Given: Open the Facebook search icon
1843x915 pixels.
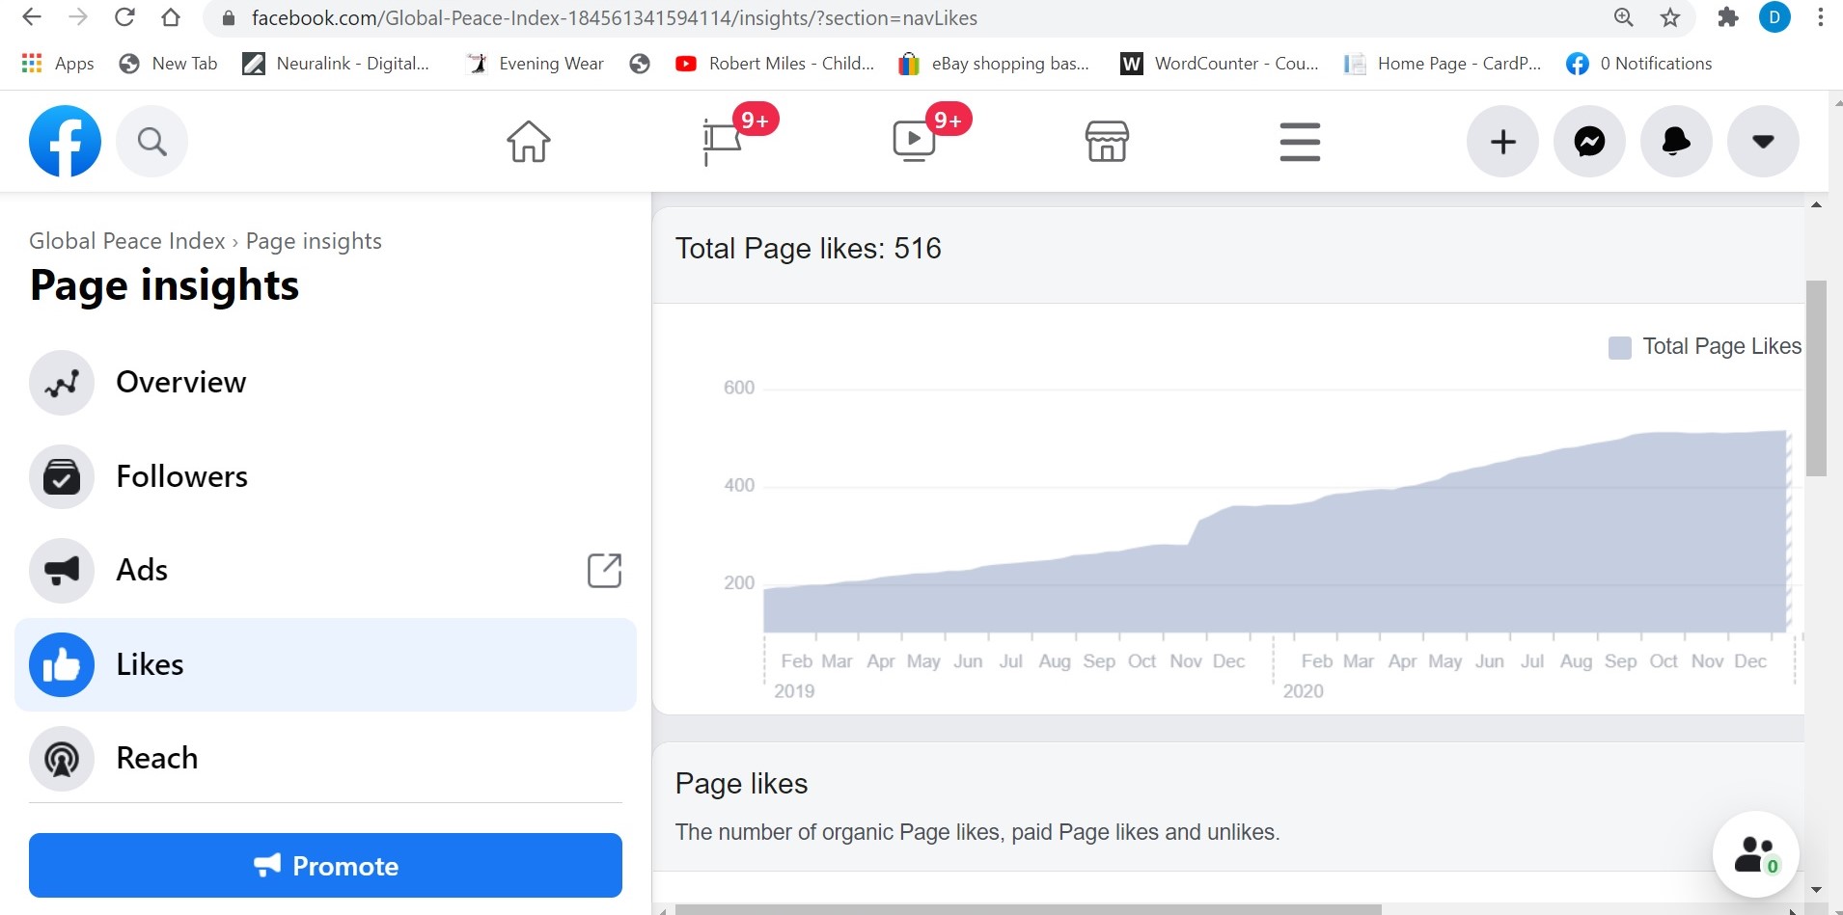Looking at the screenshot, I should 151,142.
